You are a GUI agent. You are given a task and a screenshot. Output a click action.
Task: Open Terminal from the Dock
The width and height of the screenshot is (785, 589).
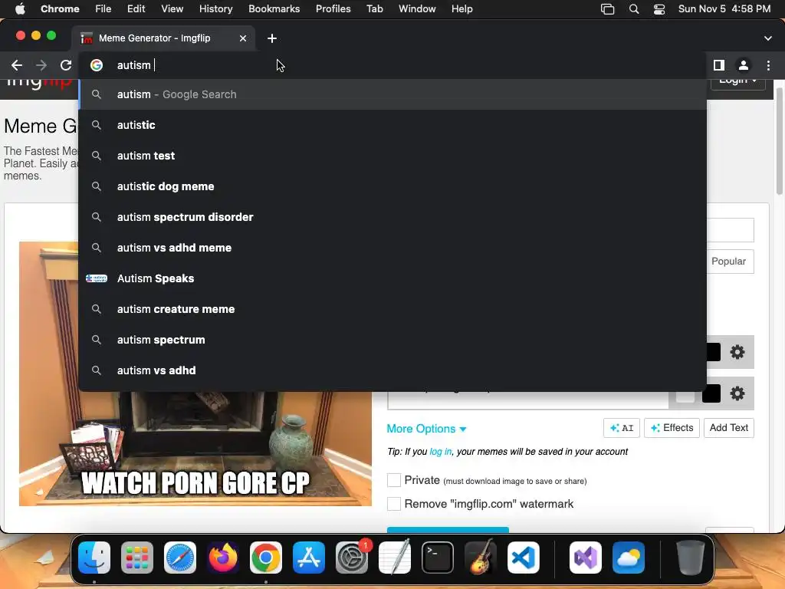click(438, 558)
